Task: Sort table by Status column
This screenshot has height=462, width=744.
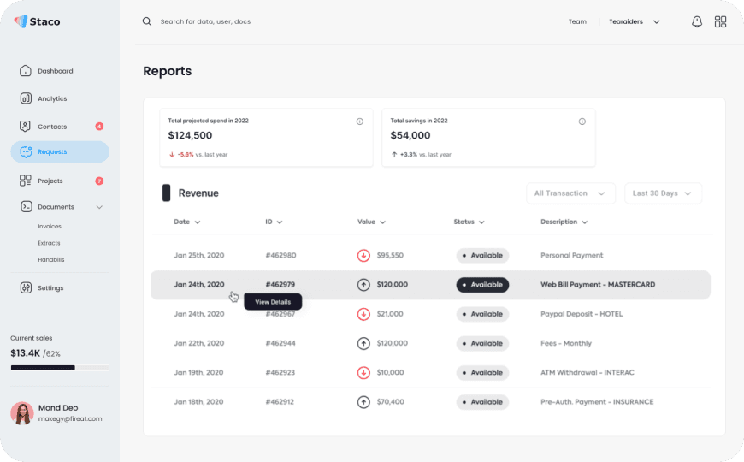Action: click(x=469, y=222)
